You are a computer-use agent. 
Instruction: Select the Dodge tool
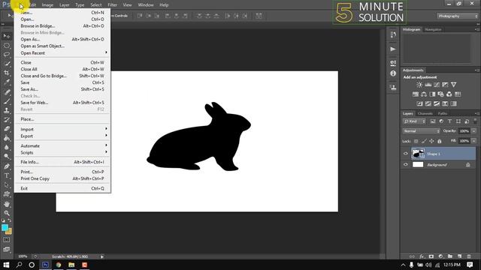[7, 157]
